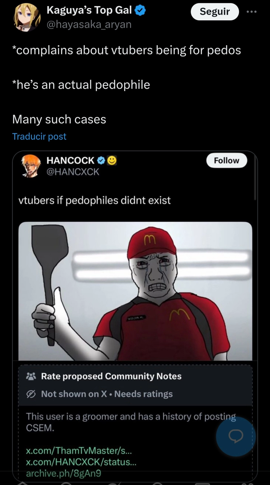Tap the @hayasaka_aryan handle

(x=89, y=25)
